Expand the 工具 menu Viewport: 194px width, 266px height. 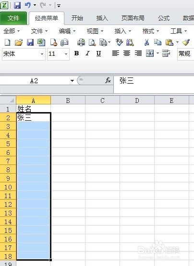coord(179,31)
